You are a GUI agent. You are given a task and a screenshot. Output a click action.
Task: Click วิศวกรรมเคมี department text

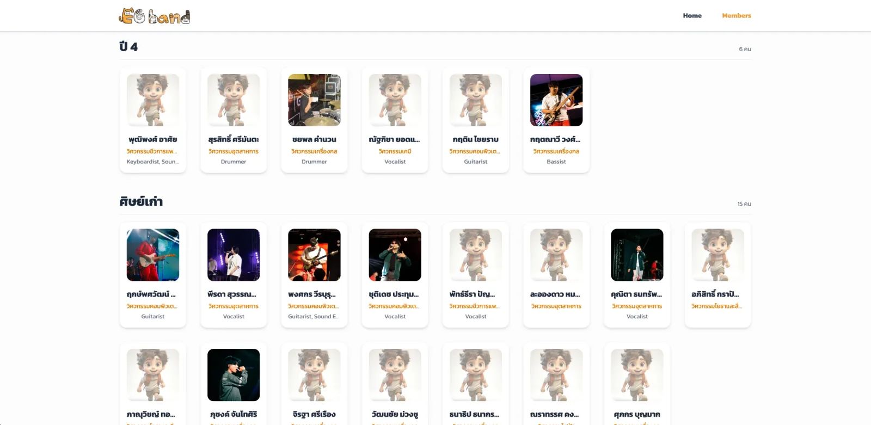coord(395,151)
